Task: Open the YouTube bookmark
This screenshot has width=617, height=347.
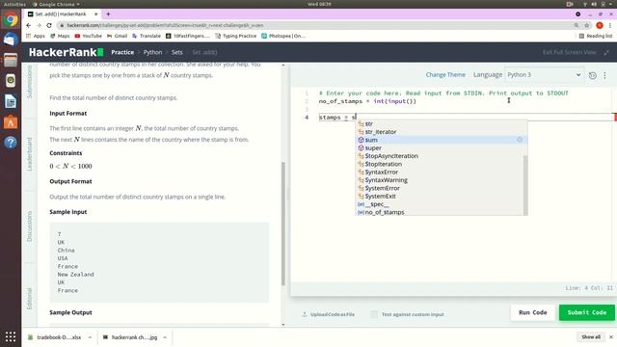Action: [88, 36]
